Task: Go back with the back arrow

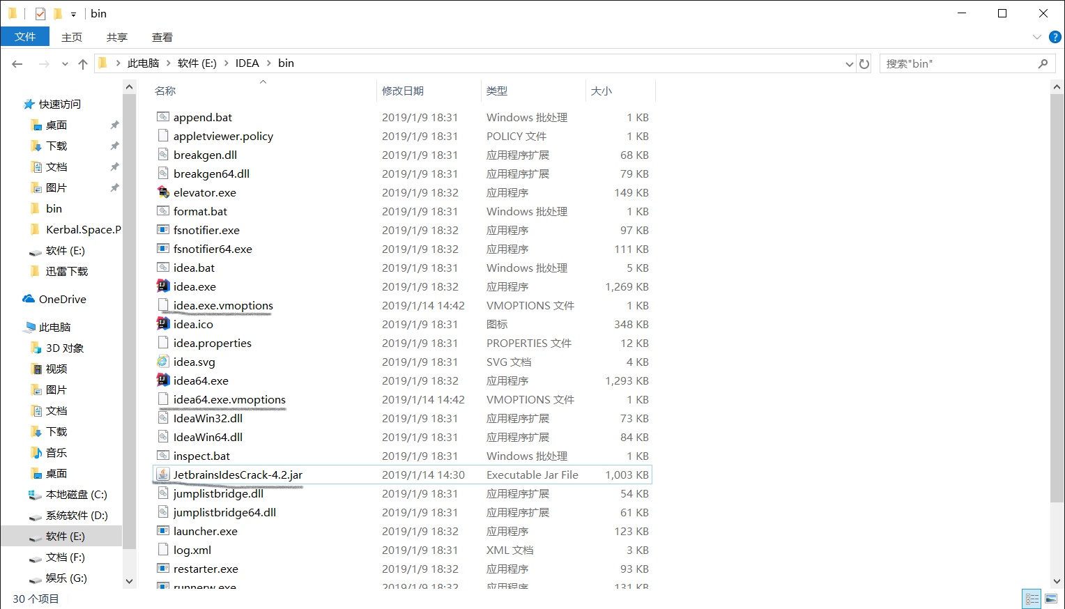Action: coord(17,63)
